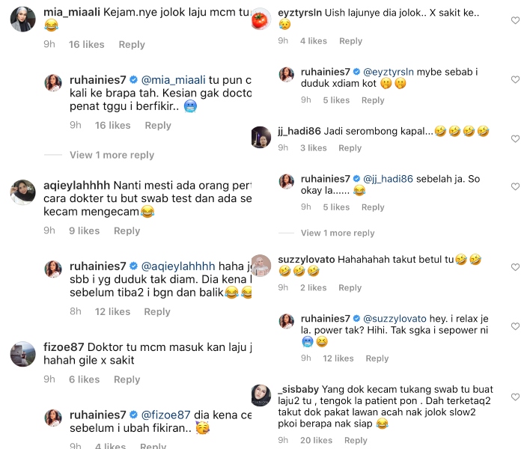Like ruhainies7's reply to eyztyrsln
The image size is (524, 449).
515,79
